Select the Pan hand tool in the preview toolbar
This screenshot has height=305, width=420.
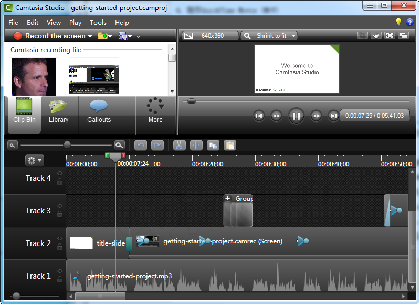[376, 35]
